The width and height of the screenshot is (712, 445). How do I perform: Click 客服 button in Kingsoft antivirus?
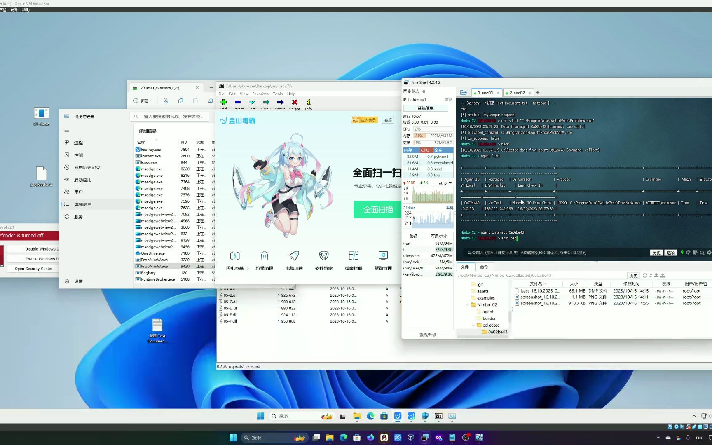click(x=388, y=120)
